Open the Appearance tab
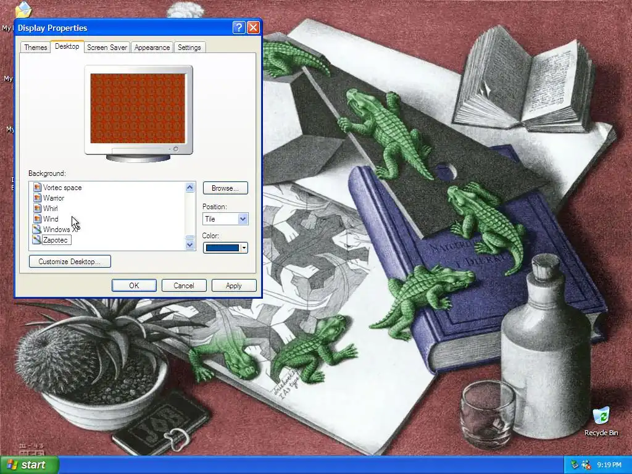 click(152, 47)
